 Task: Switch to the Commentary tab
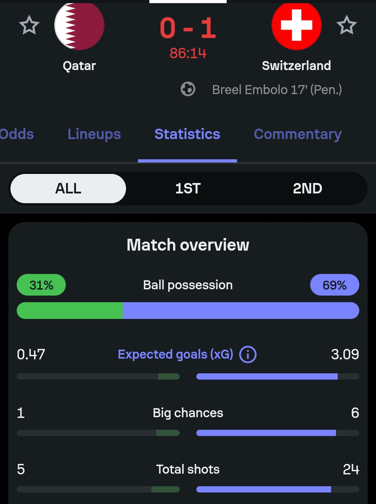click(x=298, y=134)
